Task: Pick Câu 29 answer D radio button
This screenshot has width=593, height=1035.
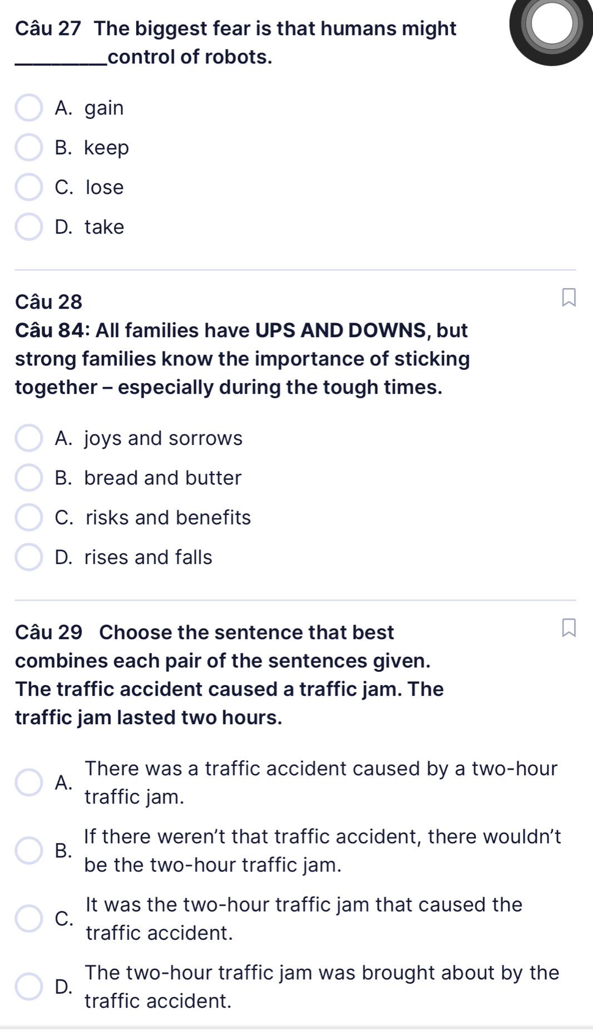Action: pyautogui.click(x=28, y=987)
